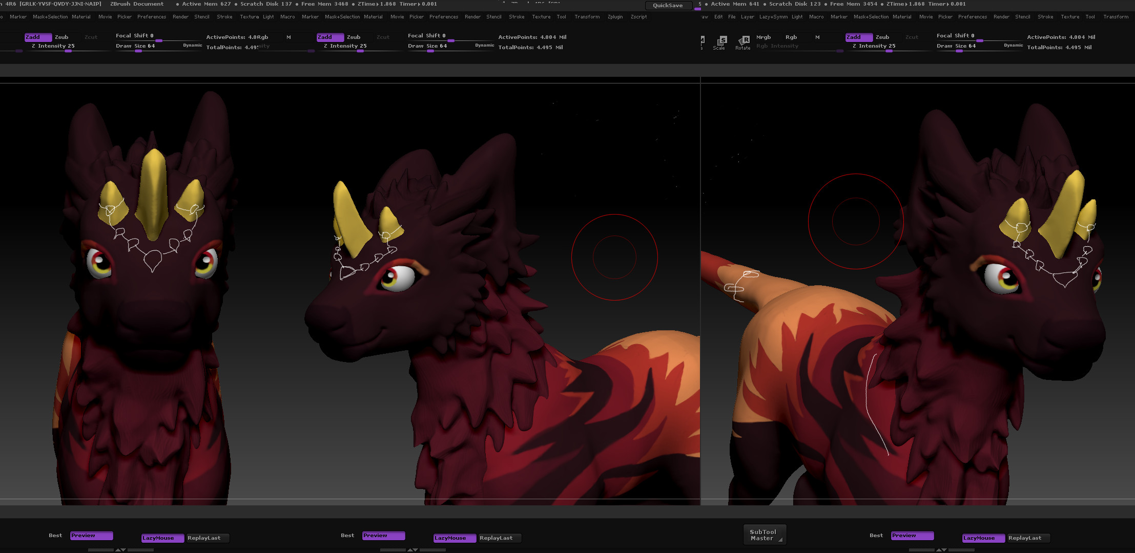Open the Transform menu beside Zplugin
Screen dimensions: 1135x553
coord(587,17)
